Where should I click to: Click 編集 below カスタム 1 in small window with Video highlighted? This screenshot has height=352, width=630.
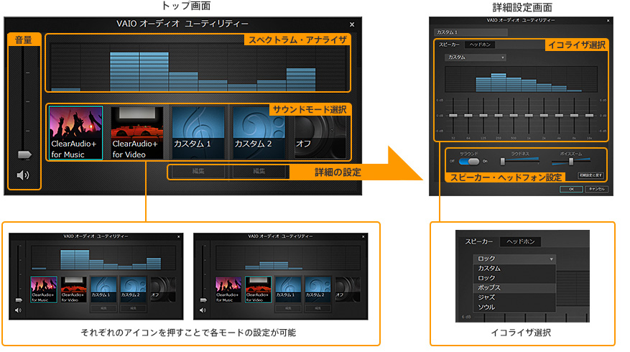click(x=288, y=308)
